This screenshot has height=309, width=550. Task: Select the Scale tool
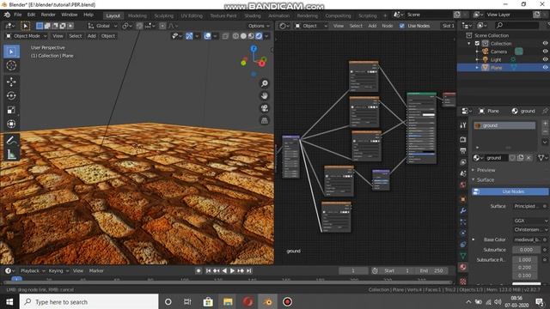(11, 110)
